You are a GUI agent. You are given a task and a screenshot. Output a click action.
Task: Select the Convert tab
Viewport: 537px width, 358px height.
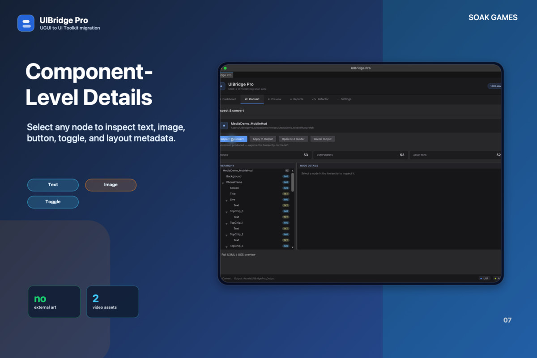coord(252,99)
